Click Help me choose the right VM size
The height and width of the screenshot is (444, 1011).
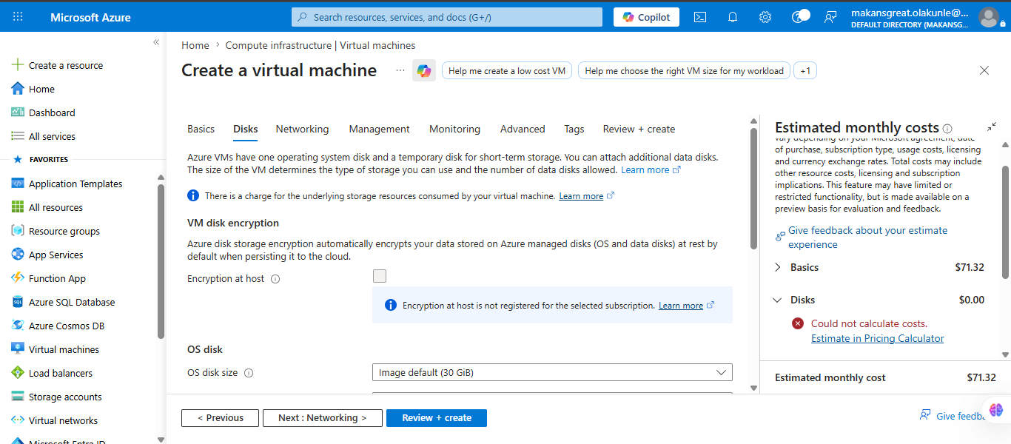point(684,71)
